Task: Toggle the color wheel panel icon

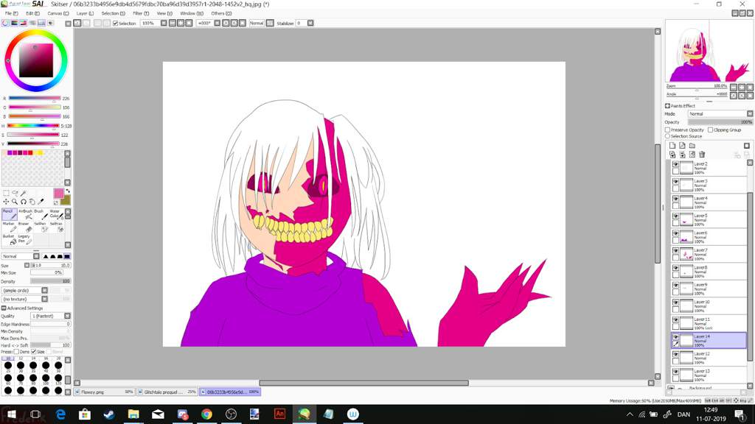Action: pyautogui.click(x=5, y=23)
